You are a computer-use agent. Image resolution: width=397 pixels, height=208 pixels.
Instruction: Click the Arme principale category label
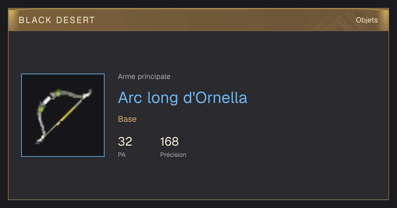point(144,77)
